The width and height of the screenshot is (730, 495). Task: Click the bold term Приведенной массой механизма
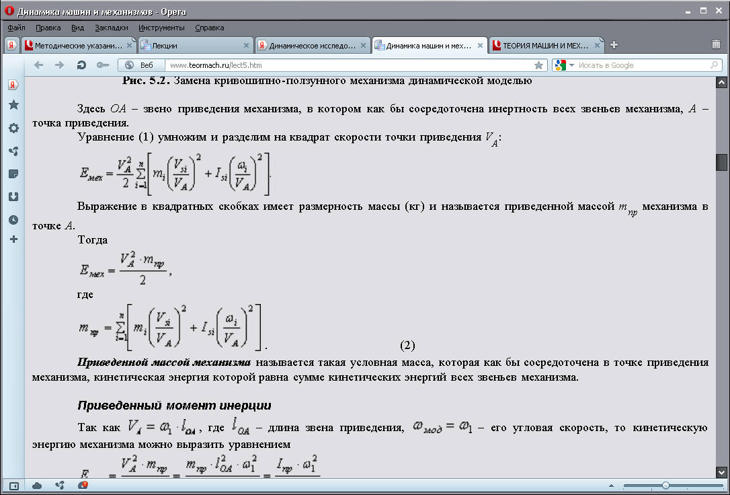164,363
